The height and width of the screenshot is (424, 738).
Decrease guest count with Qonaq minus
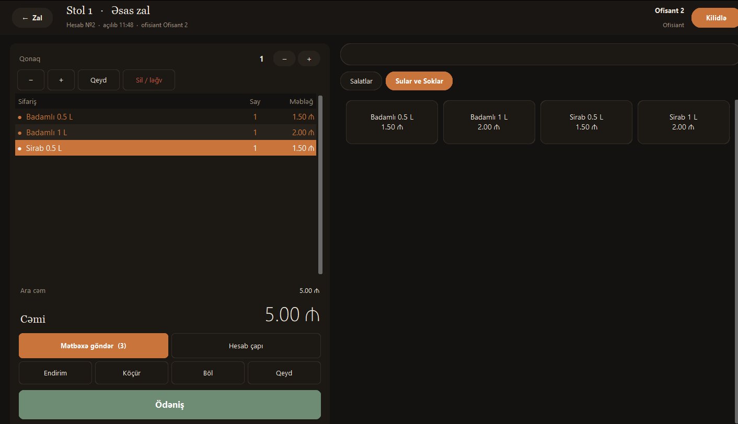[x=284, y=59]
